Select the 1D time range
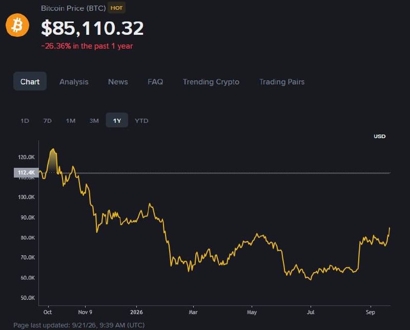The width and height of the screenshot is (410, 330). pyautogui.click(x=25, y=121)
